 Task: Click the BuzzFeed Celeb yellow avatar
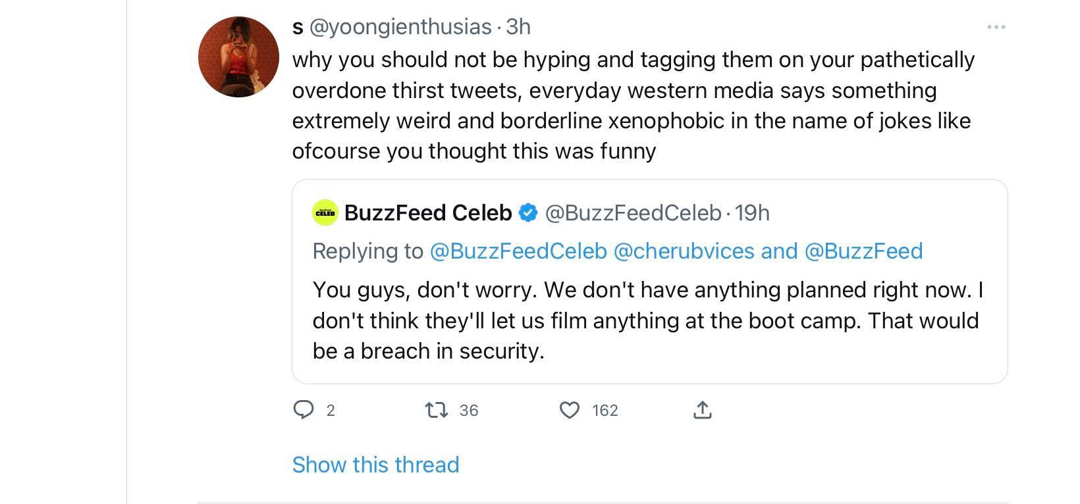(325, 213)
